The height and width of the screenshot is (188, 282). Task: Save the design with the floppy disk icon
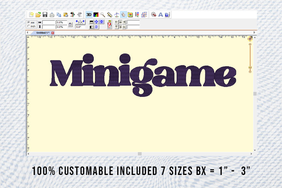tap(45, 14)
